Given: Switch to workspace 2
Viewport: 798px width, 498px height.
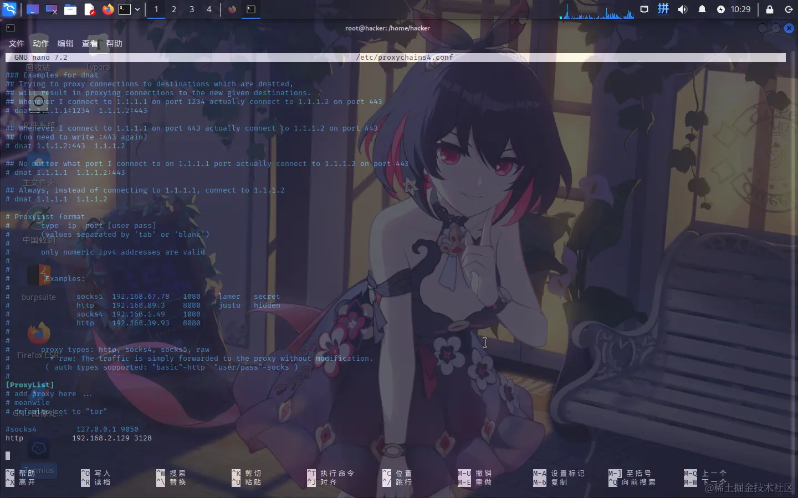Looking at the screenshot, I should click(x=174, y=9).
